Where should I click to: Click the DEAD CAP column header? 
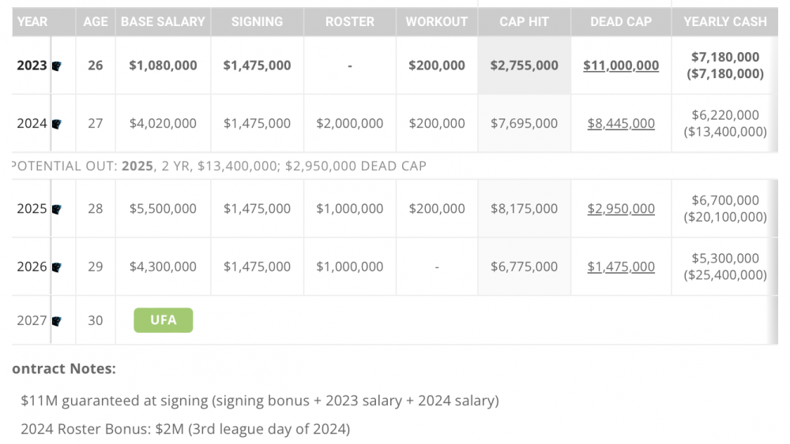pyautogui.click(x=621, y=21)
